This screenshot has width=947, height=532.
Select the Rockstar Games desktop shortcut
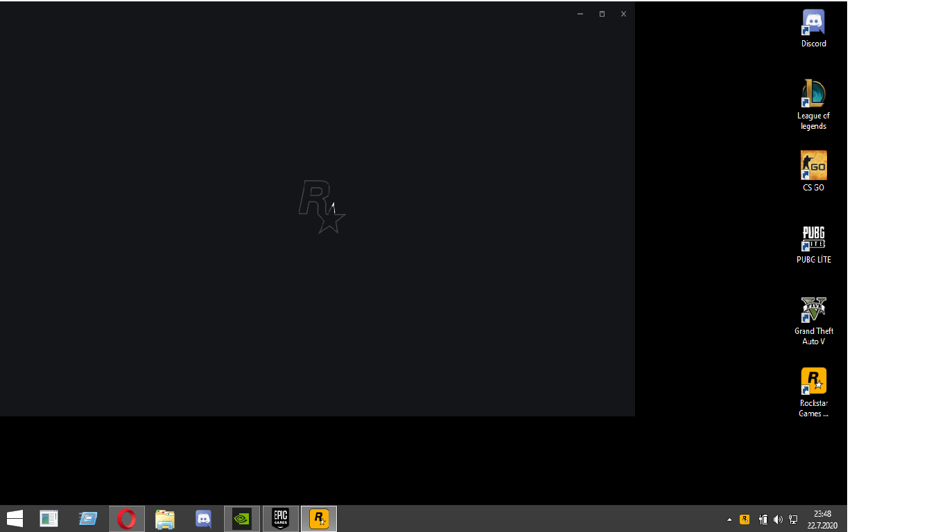(813, 393)
